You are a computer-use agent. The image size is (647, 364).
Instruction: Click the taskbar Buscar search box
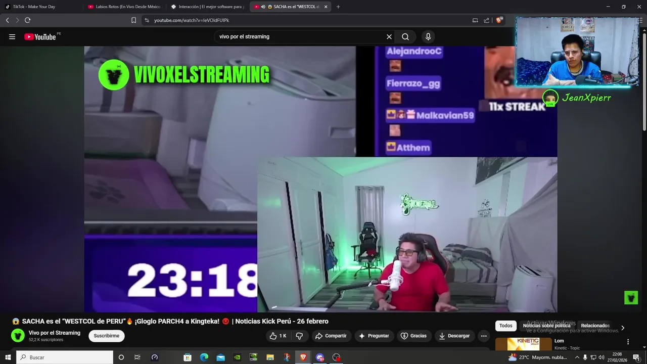64,357
